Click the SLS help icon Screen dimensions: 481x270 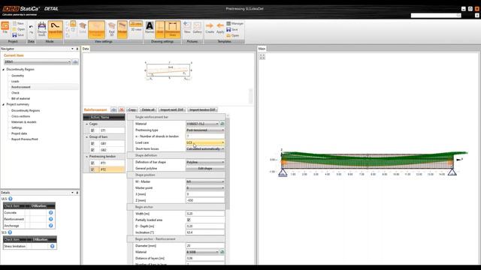click(x=10, y=232)
